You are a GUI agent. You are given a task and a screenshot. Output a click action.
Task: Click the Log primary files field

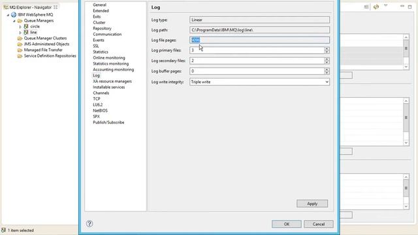coord(257,50)
